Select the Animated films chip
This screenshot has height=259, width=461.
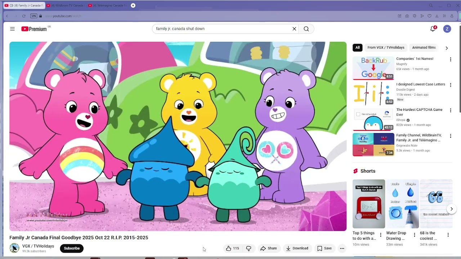[x=424, y=47]
